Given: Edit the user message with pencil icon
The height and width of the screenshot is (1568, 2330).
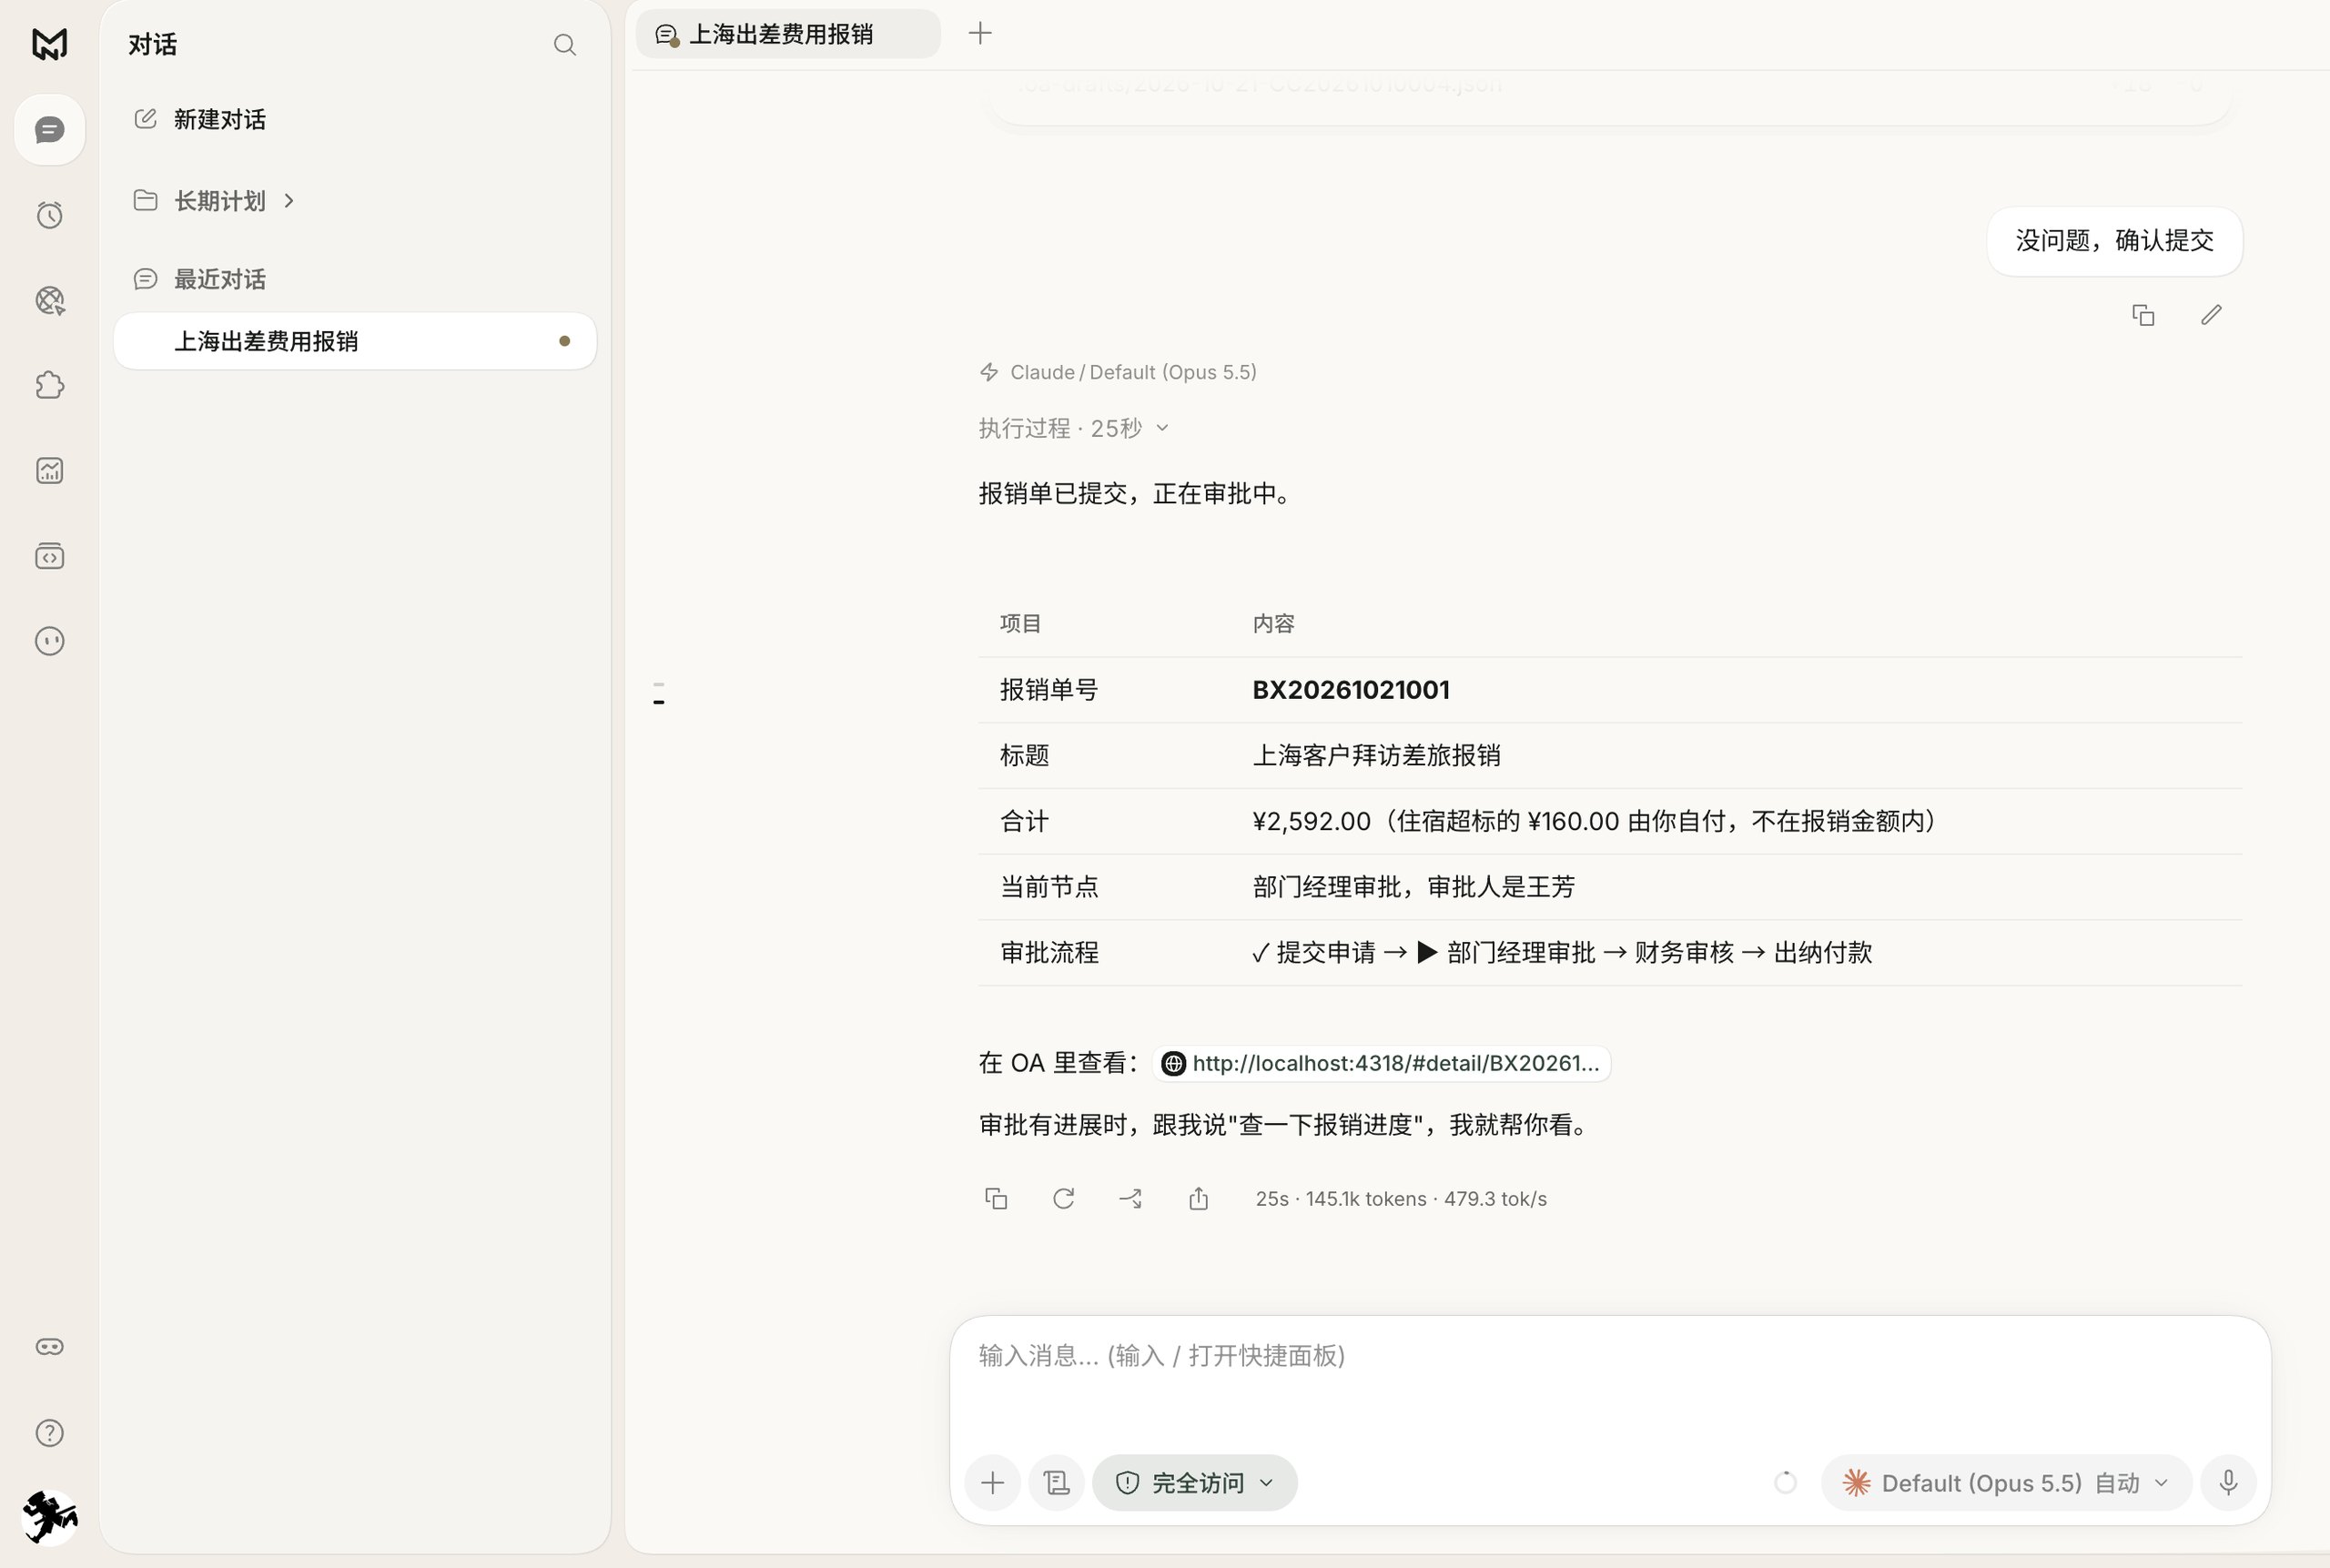Looking at the screenshot, I should pyautogui.click(x=2211, y=315).
